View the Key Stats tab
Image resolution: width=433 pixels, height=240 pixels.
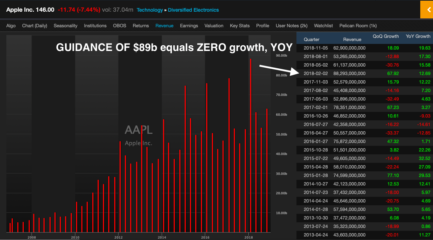tap(240, 25)
